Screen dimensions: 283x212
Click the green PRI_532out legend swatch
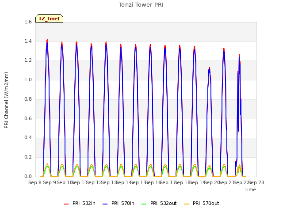click(x=144, y=204)
